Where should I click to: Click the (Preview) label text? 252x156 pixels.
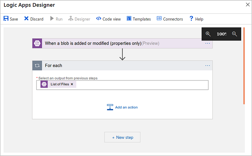(x=150, y=44)
